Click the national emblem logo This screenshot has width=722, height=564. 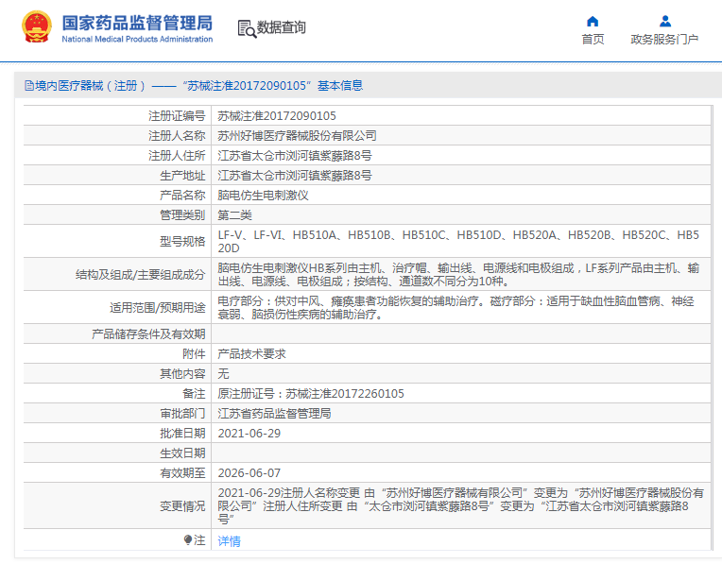point(36,27)
